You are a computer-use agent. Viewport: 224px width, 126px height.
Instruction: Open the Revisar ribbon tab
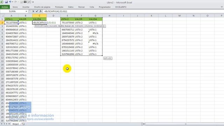[x=82, y=7]
